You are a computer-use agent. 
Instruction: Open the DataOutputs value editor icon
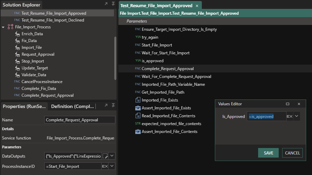(105, 156)
